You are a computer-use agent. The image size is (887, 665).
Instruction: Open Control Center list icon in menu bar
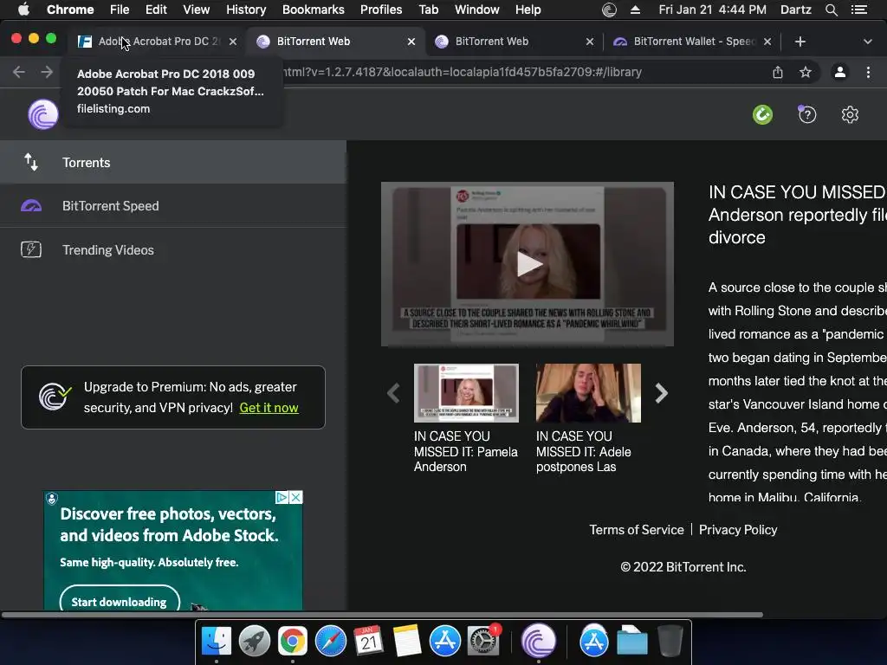pyautogui.click(x=858, y=10)
